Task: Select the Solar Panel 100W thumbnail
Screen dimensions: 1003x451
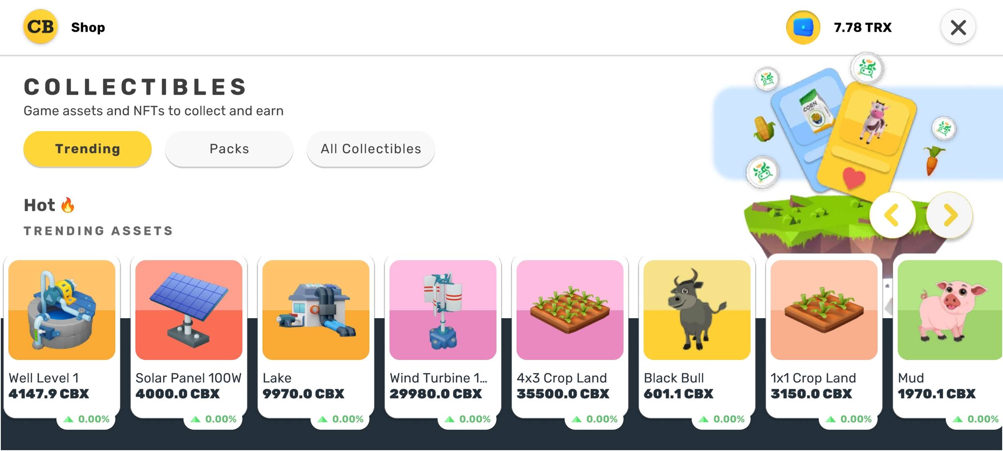Action: [189, 310]
